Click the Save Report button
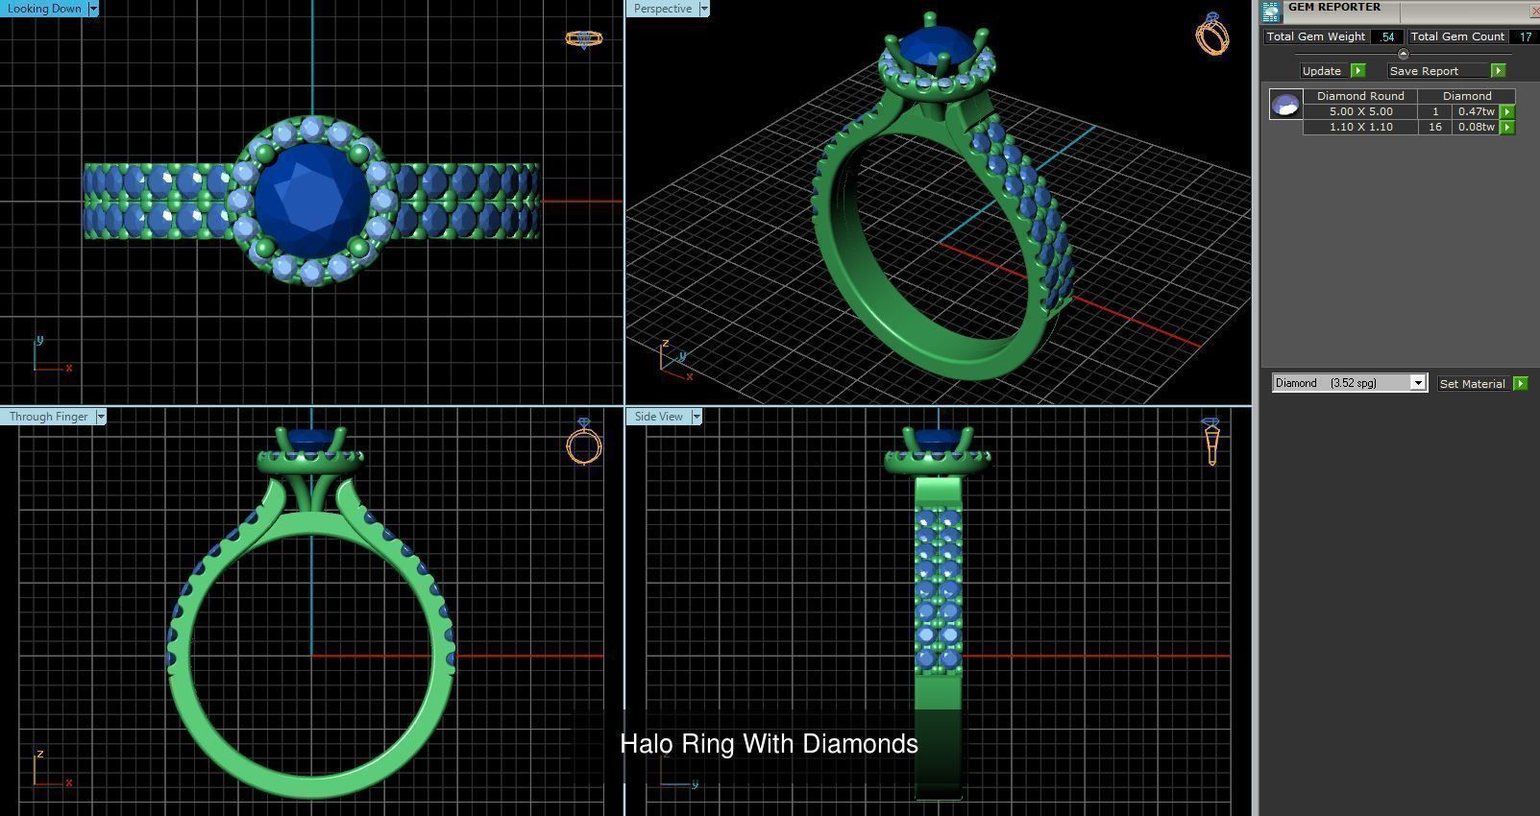Screen dimensions: 1540x816 pos(1438,71)
